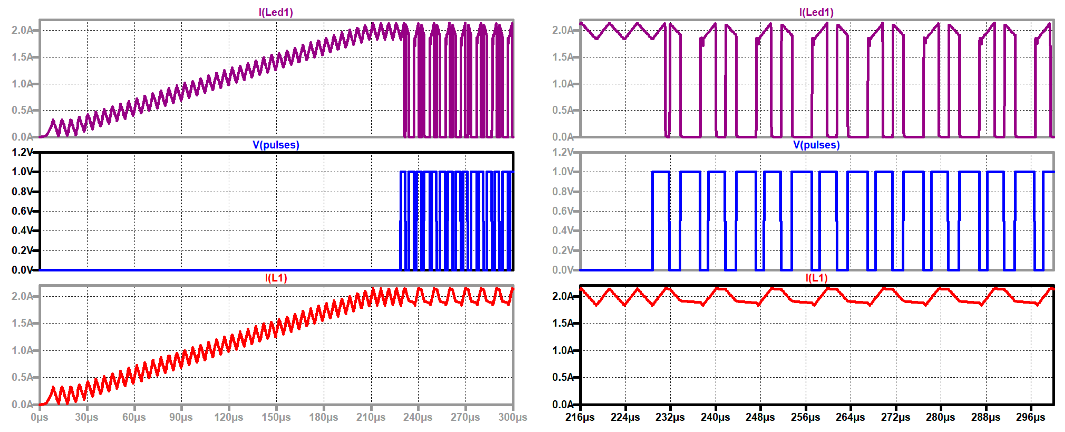
Task: Click the 240µs tick on right time axis
Action: click(715, 417)
